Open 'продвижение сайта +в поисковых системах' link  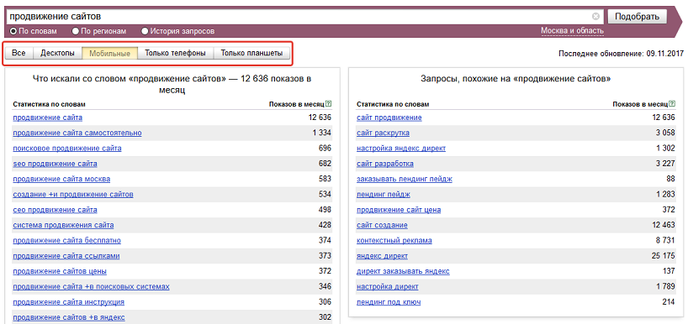92,287
